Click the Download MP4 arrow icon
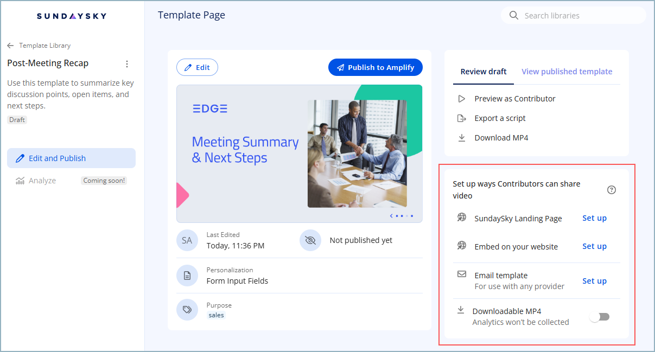The width and height of the screenshot is (655, 352). pos(462,138)
